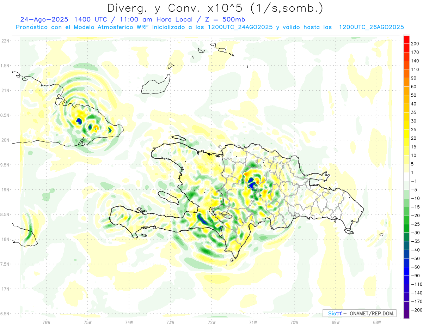The height and width of the screenshot is (327, 423).
Task: Click the positive '170' colorbar label
Action: coord(415,52)
